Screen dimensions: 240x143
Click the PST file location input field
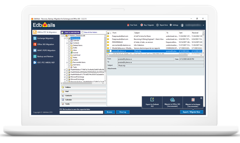(81, 112)
